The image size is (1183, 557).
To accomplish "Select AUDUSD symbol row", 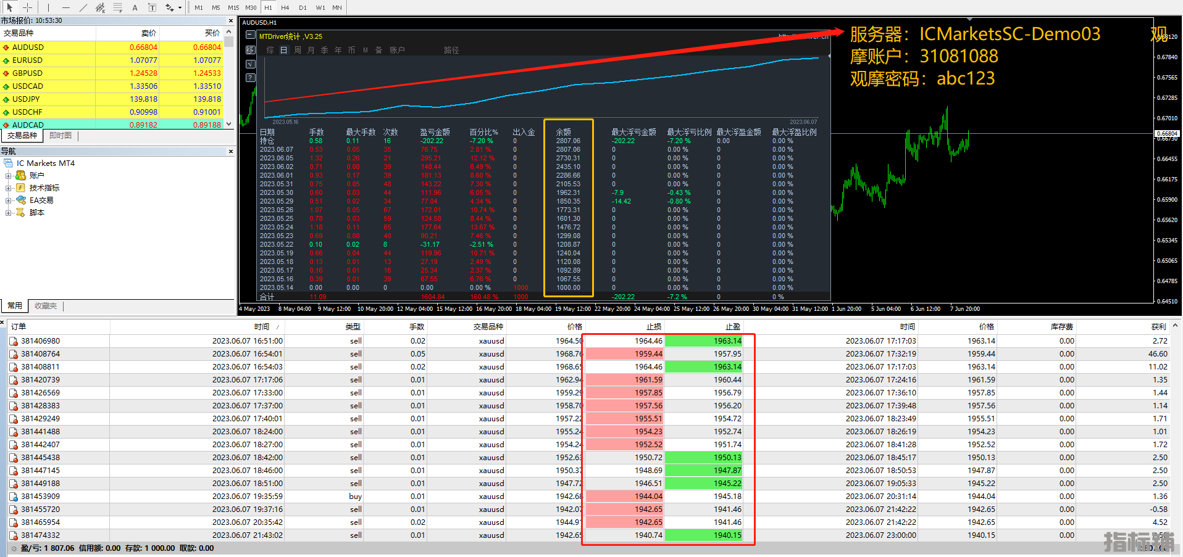I will coord(112,47).
